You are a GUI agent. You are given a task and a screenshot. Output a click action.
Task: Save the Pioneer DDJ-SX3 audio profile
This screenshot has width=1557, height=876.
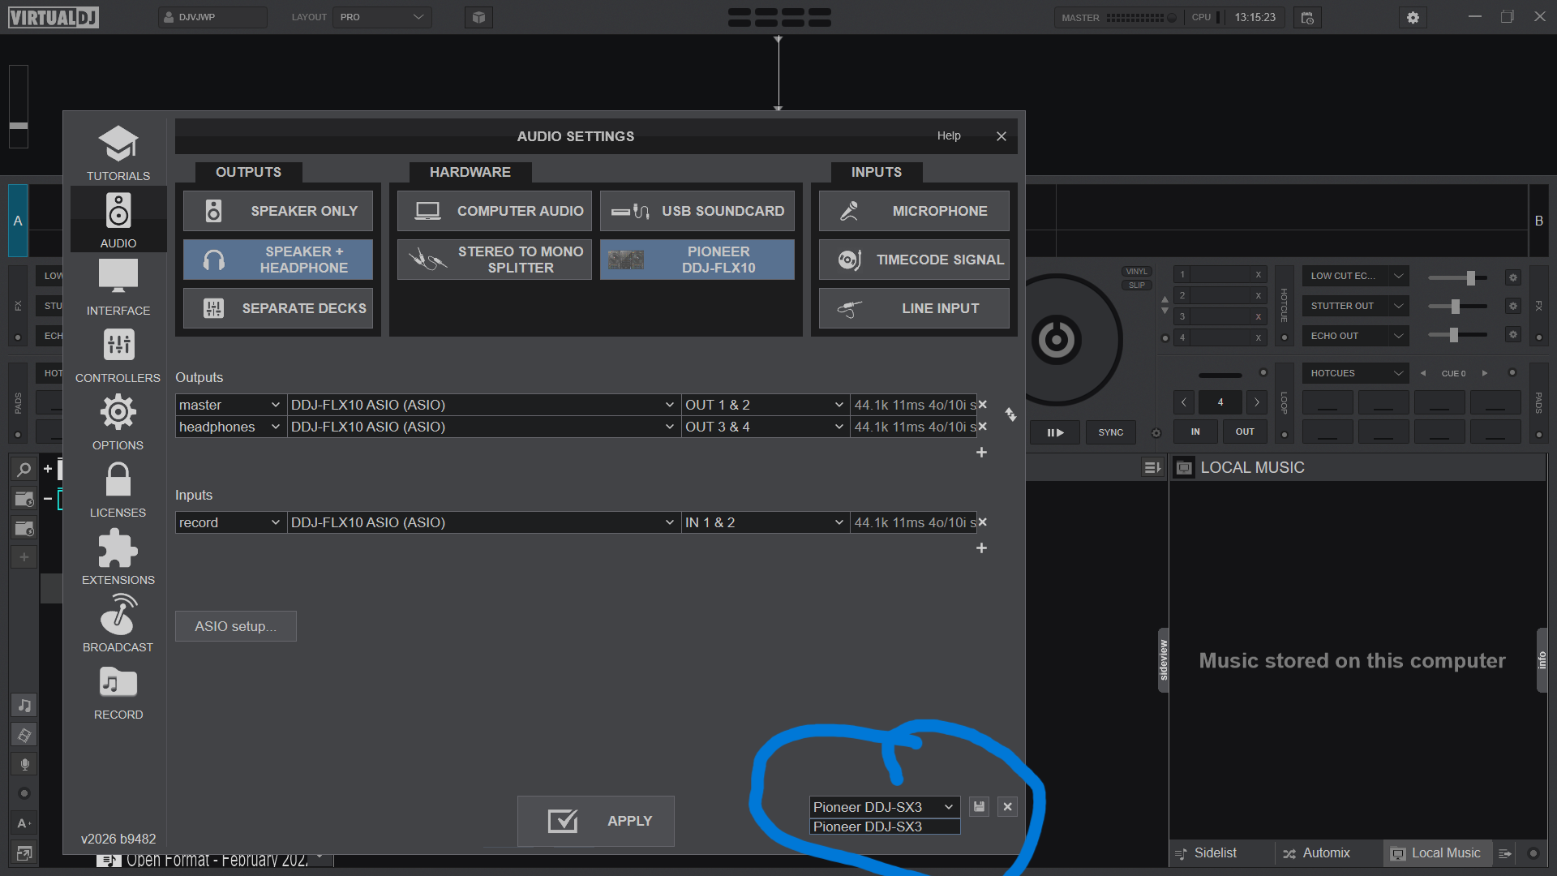pos(980,807)
